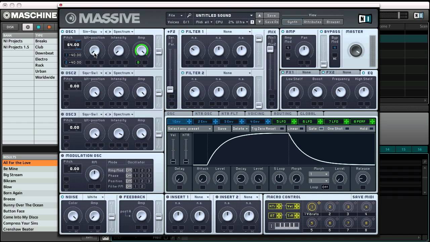Screen dimensions: 430x242
Task: Click the DISK button in Maschine
Action: coord(10,27)
